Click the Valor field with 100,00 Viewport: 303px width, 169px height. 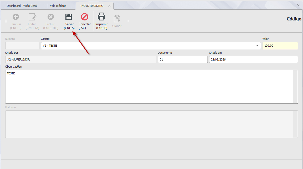tap(280, 46)
